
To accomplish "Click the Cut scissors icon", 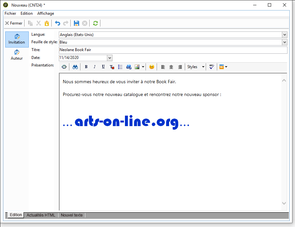I will [39, 23].
